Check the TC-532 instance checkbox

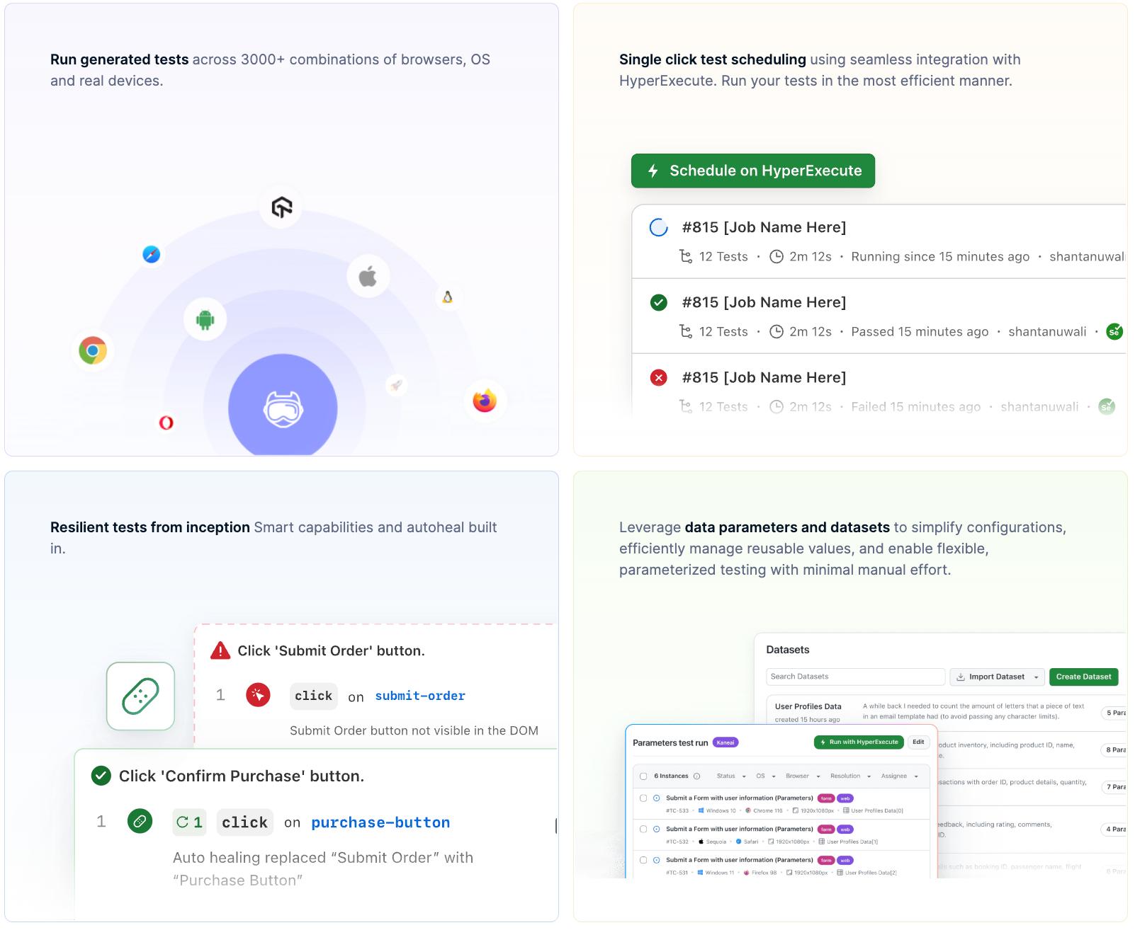tap(643, 829)
